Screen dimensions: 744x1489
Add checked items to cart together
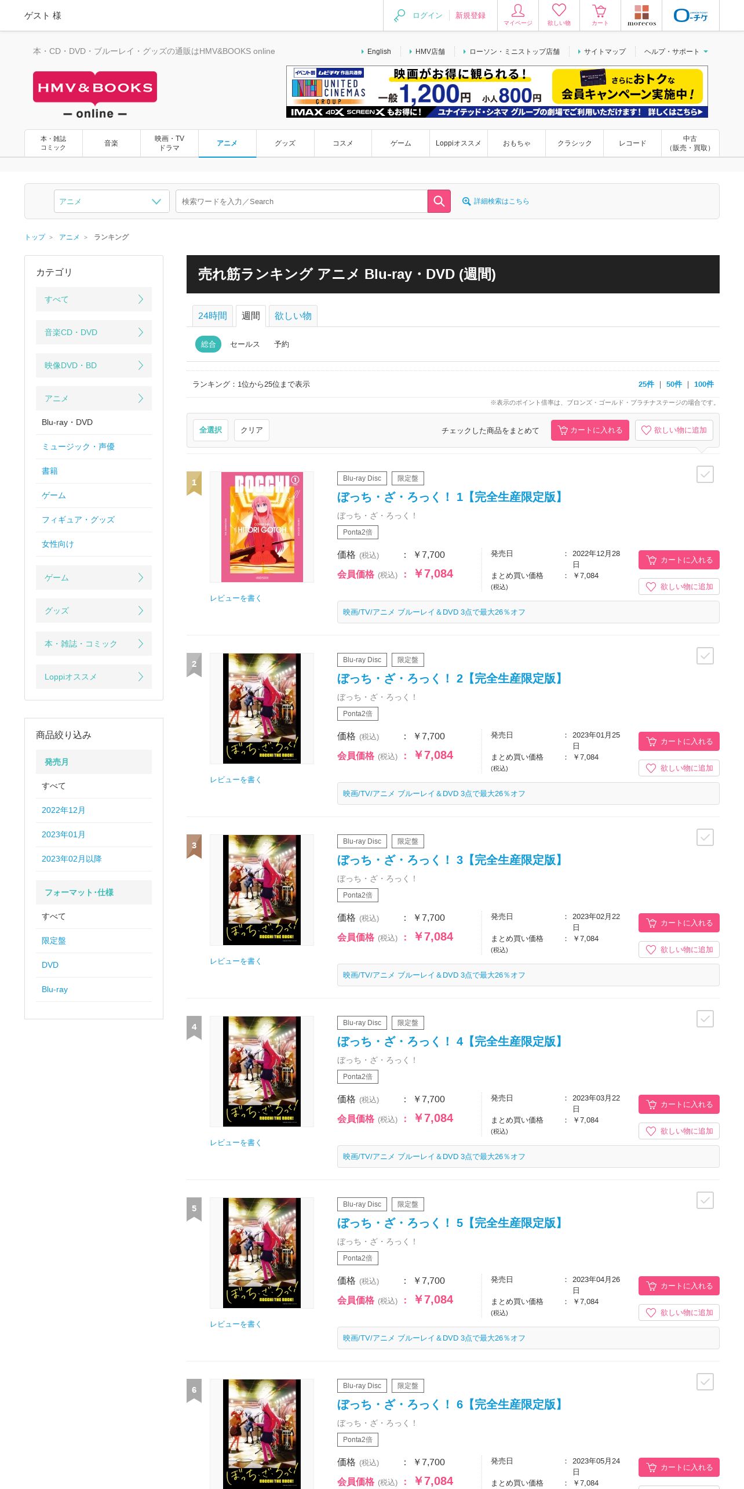(x=590, y=430)
